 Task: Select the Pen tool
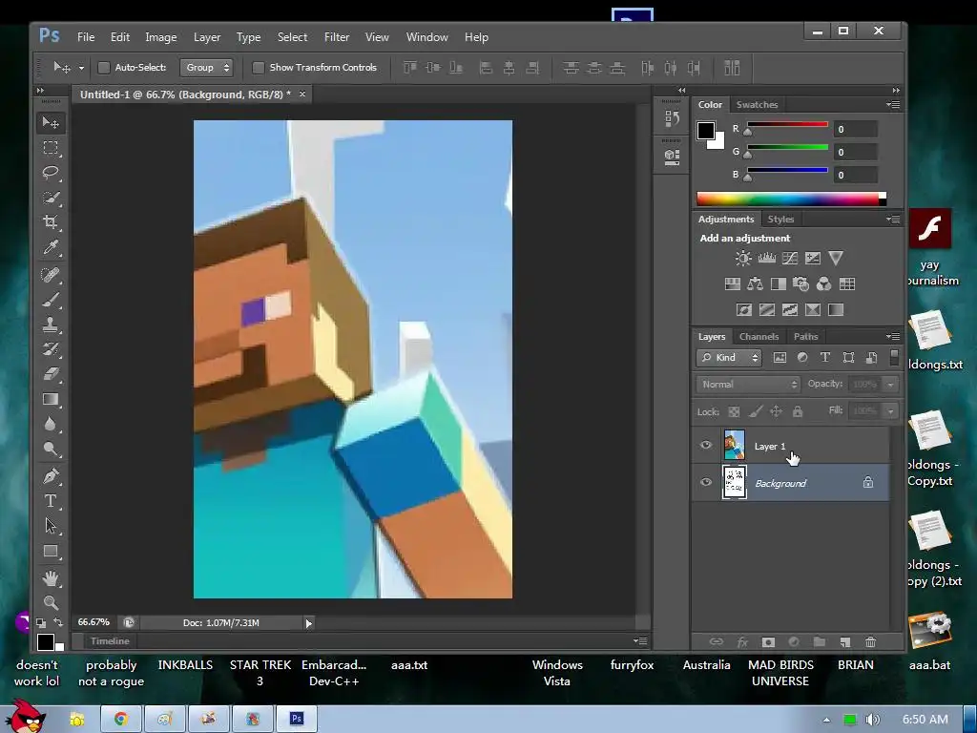click(x=51, y=476)
